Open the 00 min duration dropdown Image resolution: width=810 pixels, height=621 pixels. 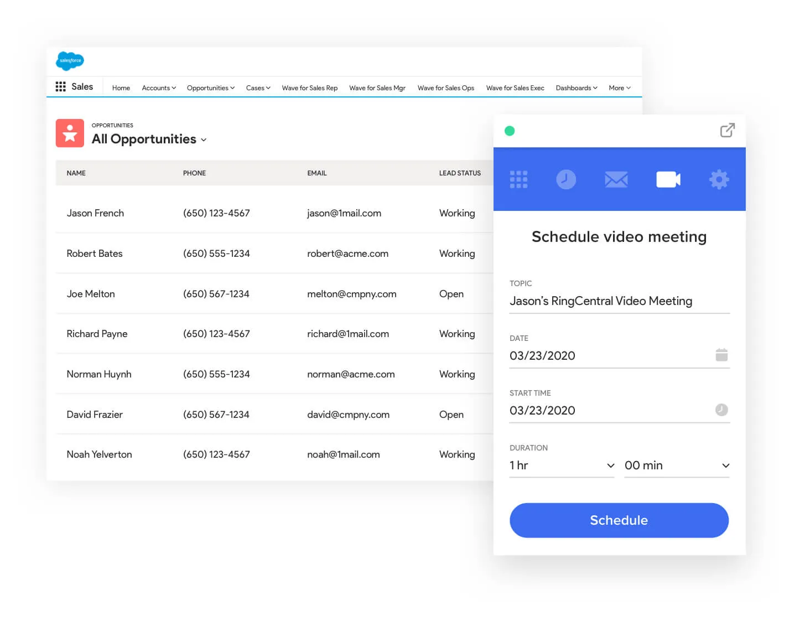pyautogui.click(x=676, y=465)
